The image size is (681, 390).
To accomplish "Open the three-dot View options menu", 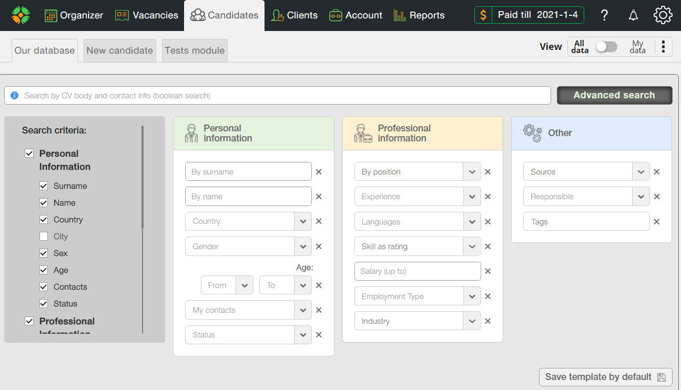I will pyautogui.click(x=663, y=47).
